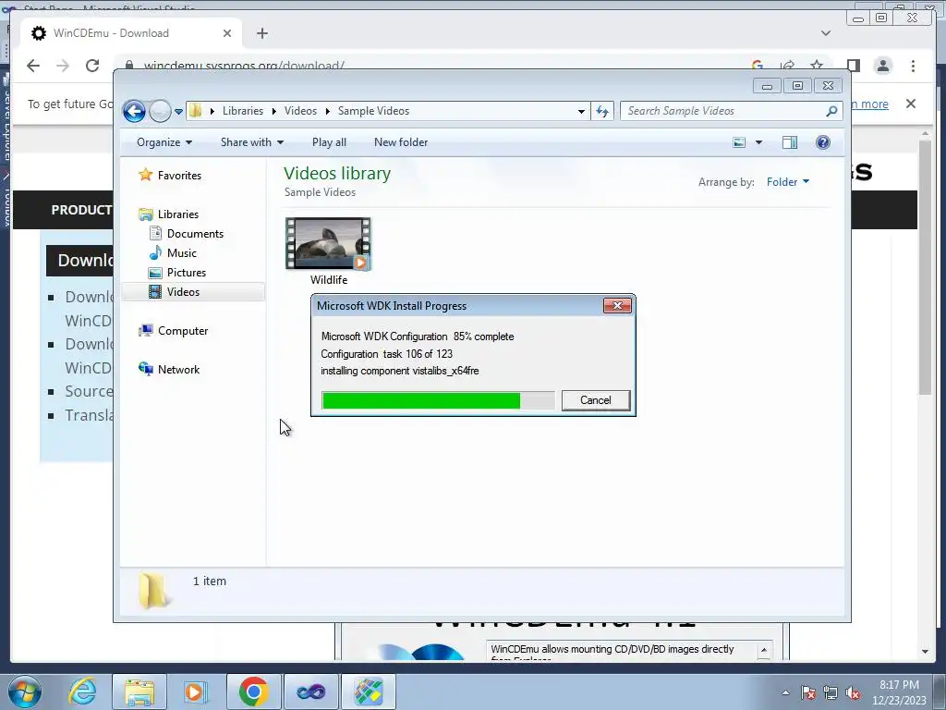Bookmark page with Chrome star icon

[x=817, y=66]
